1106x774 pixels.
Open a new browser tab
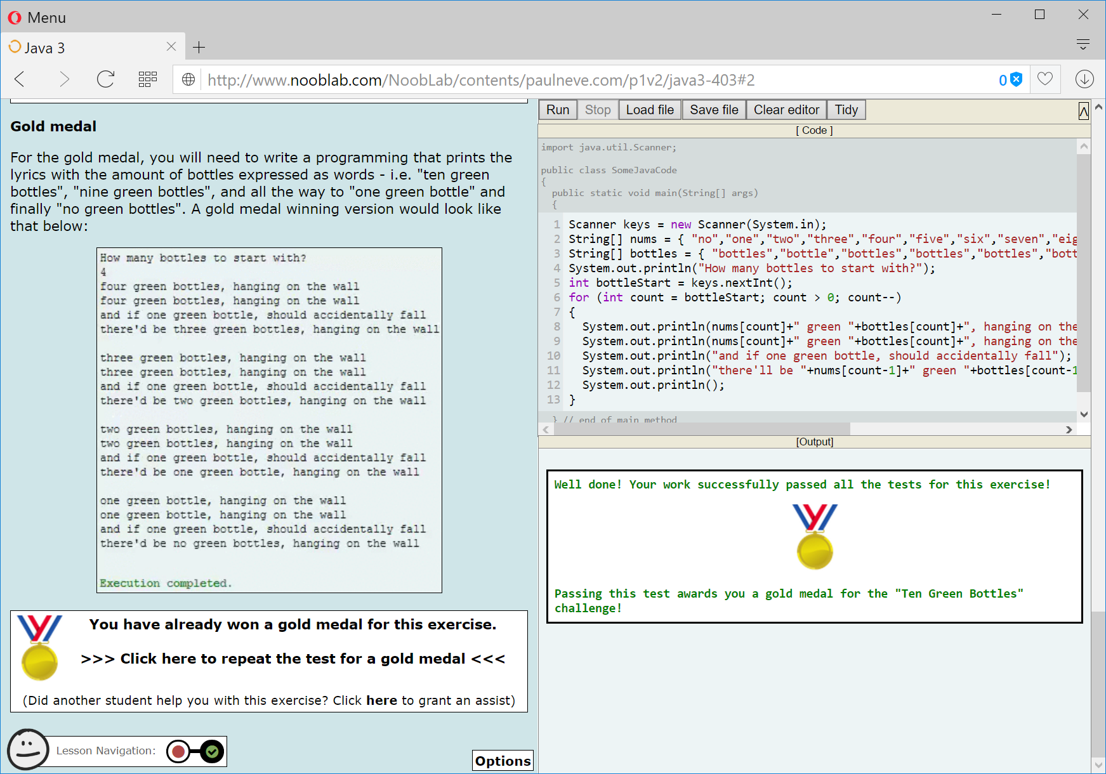click(199, 48)
